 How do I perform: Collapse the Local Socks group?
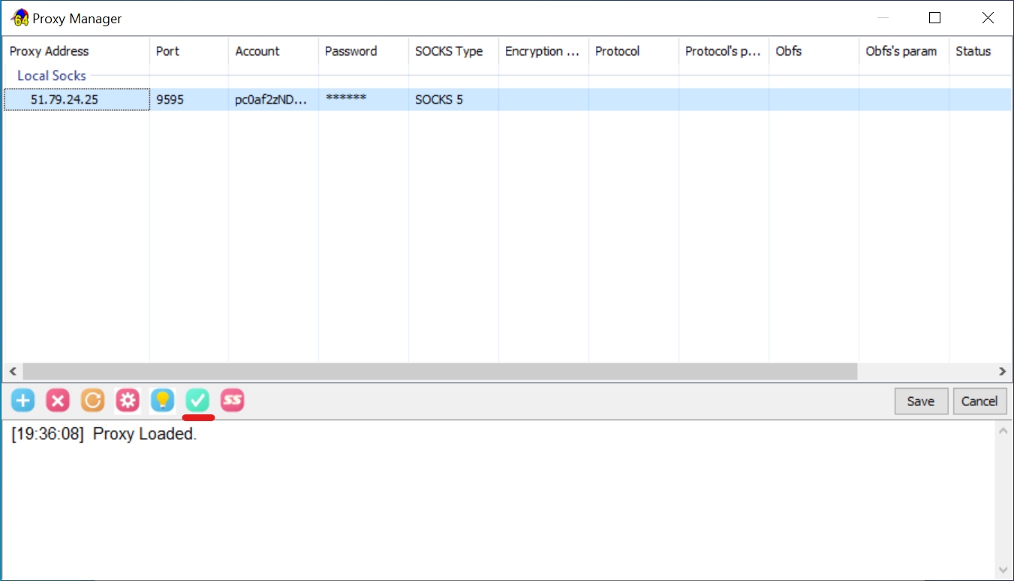[51, 76]
